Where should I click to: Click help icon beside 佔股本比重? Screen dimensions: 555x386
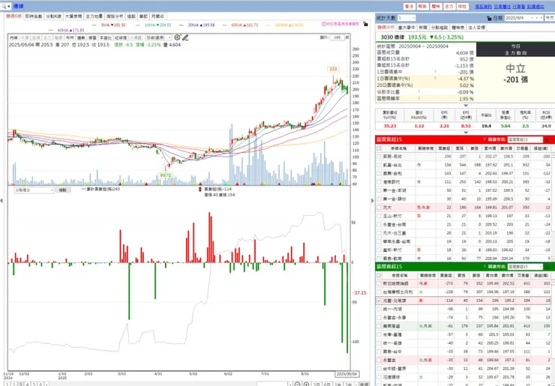click(418, 92)
